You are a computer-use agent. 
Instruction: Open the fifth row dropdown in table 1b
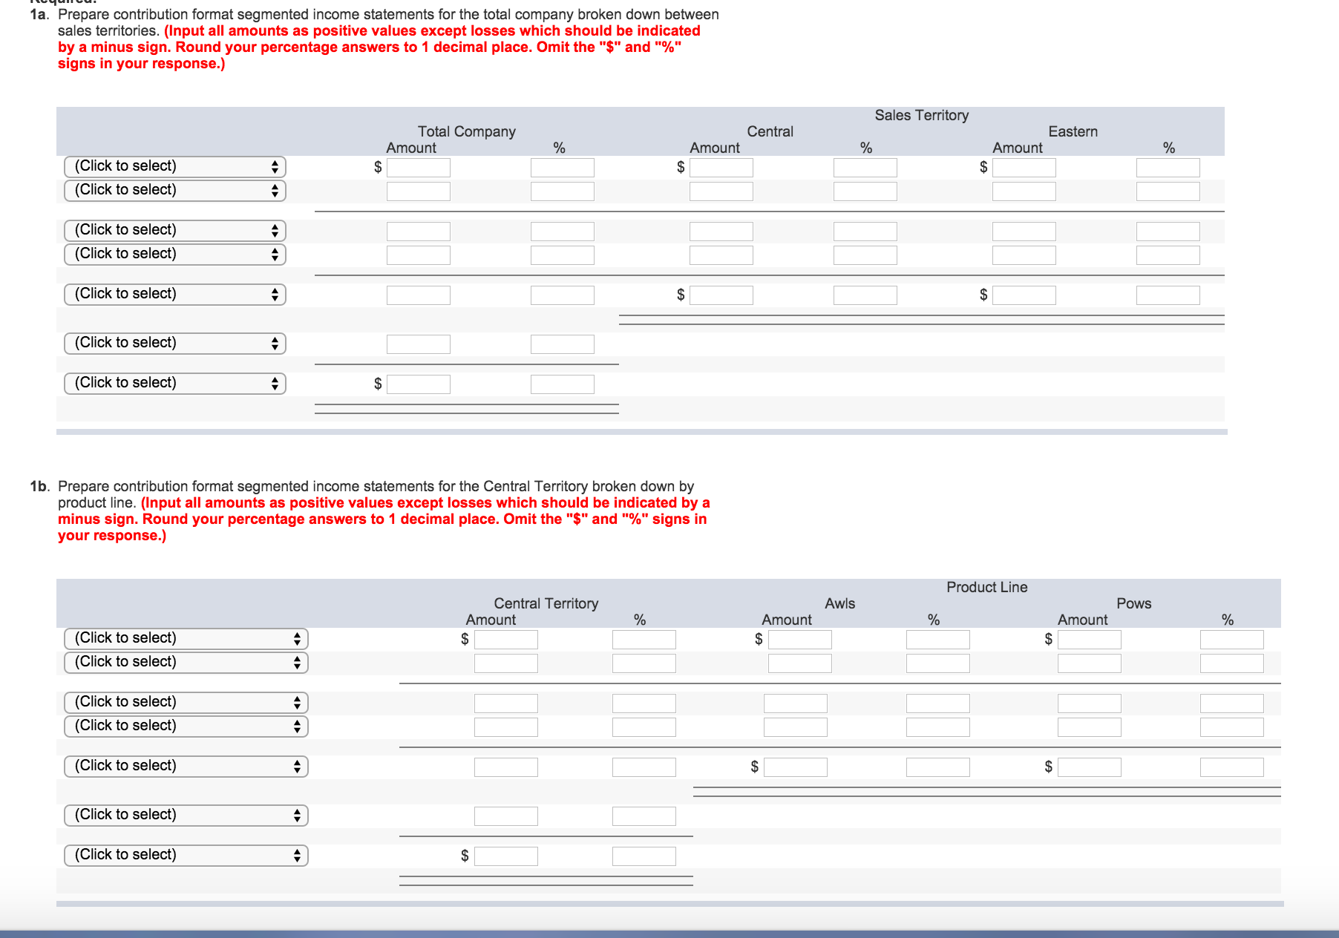point(186,766)
